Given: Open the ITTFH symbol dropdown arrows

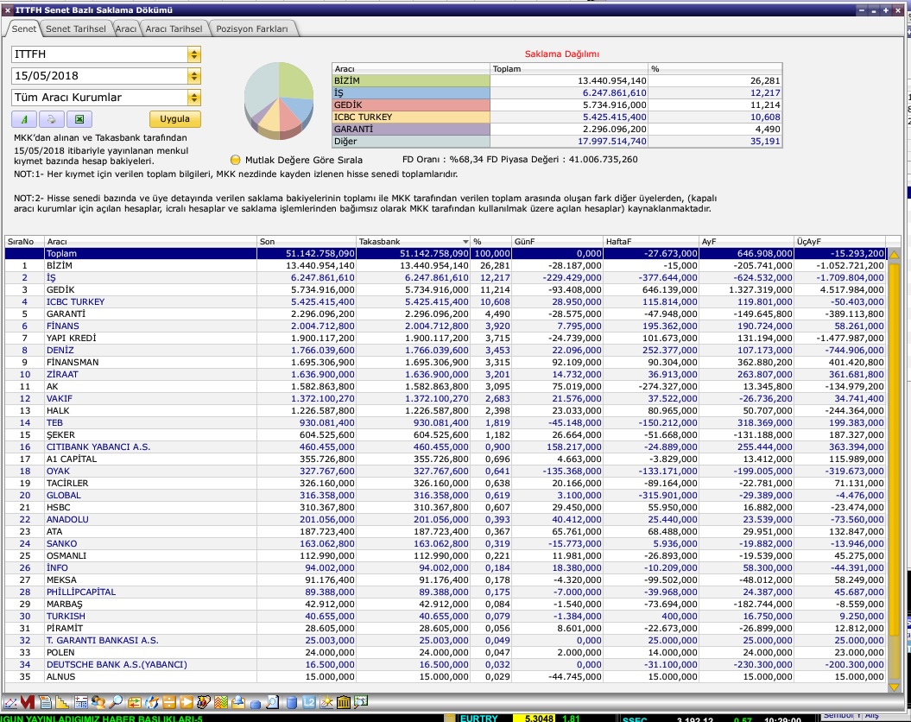Looking at the screenshot, I should tap(194, 54).
